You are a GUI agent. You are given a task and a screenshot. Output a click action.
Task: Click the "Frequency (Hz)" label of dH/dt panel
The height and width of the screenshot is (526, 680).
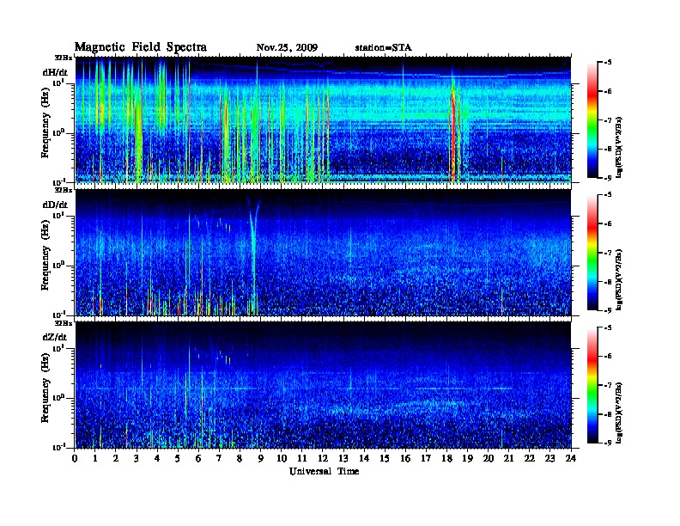coord(46,123)
